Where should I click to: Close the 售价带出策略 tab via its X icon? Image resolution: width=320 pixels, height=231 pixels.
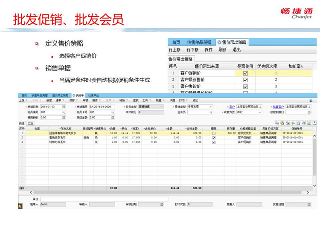coord(219,43)
